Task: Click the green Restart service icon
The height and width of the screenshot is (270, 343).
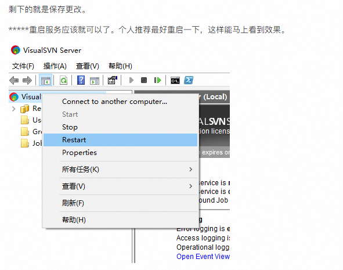Action: click(x=157, y=80)
